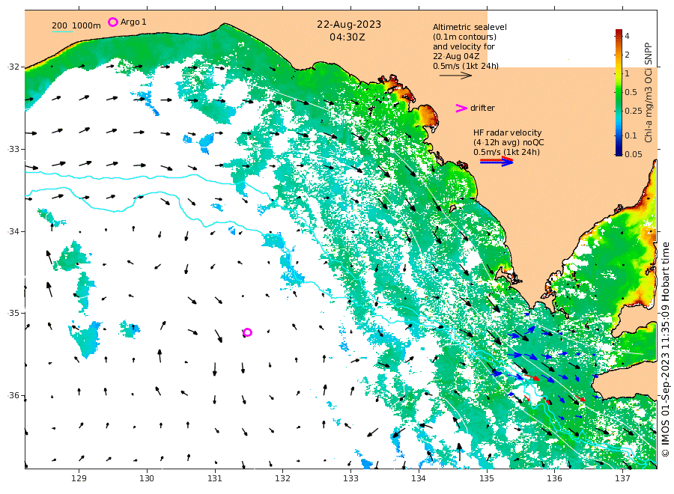Image resolution: width=674 pixels, height=494 pixels.
Task: Click the colorbar tick label 2
Action: [627, 55]
